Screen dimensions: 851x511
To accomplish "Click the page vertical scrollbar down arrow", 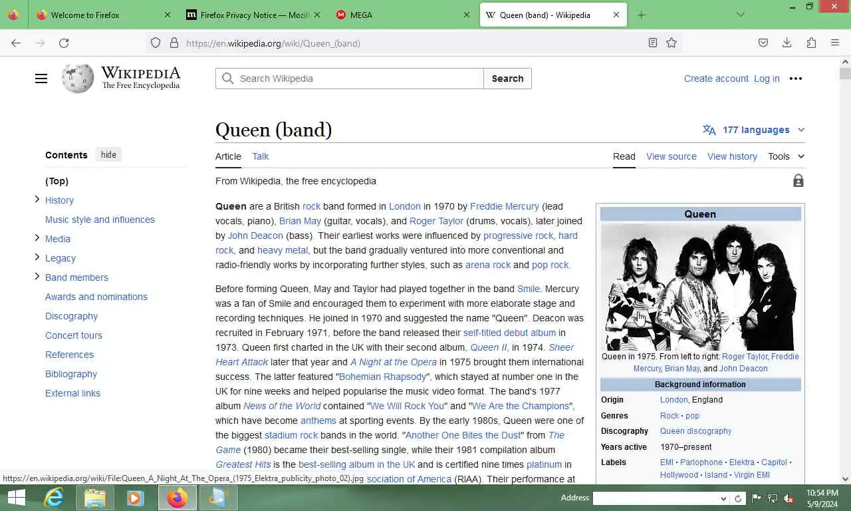I will pos(845,478).
